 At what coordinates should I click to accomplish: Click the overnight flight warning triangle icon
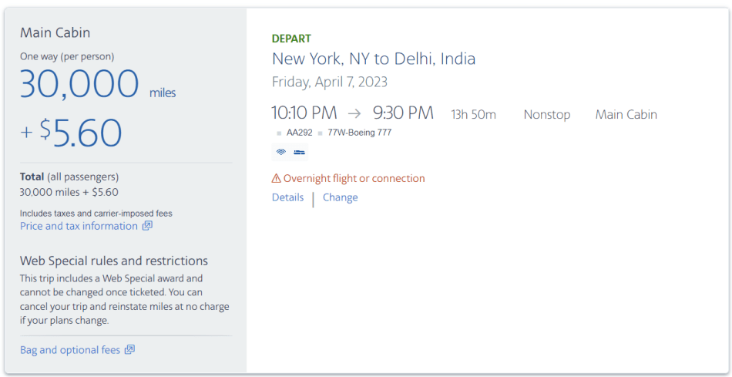pos(277,178)
